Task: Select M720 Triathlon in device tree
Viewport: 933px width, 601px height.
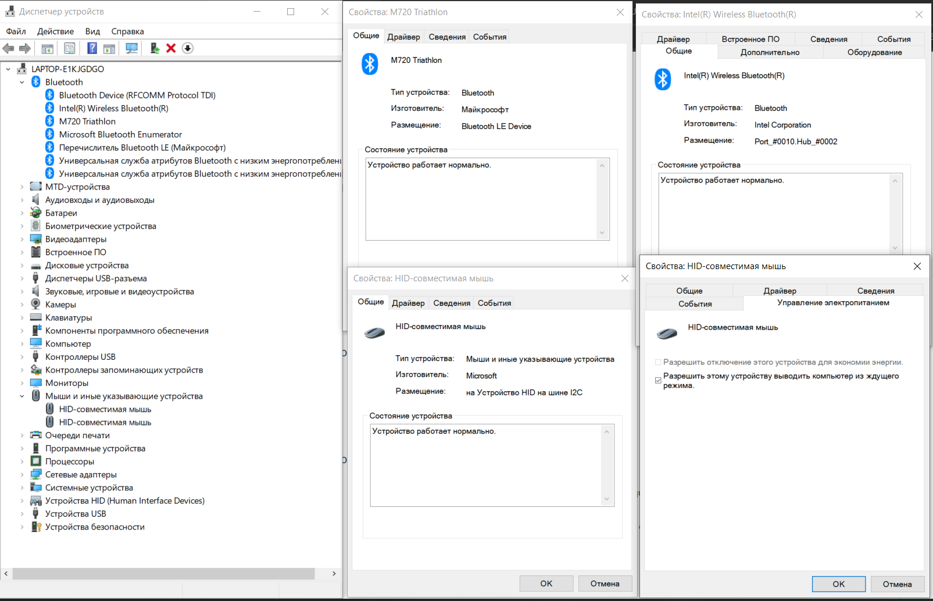Action: click(87, 121)
